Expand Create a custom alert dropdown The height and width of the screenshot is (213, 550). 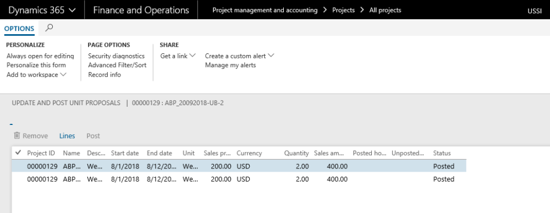click(271, 56)
